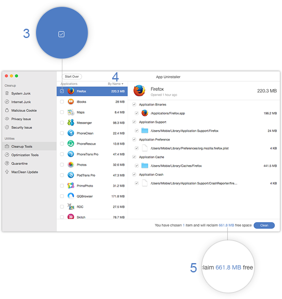The width and height of the screenshot is (282, 299).
Task: Click the PhoneClean app icon
Action: pos(71,133)
